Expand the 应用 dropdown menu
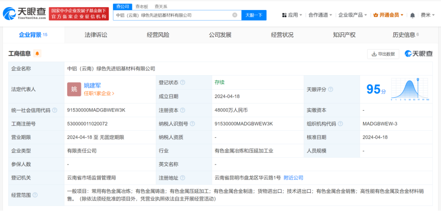Viewport: 441px width, 211px height. click(292, 15)
